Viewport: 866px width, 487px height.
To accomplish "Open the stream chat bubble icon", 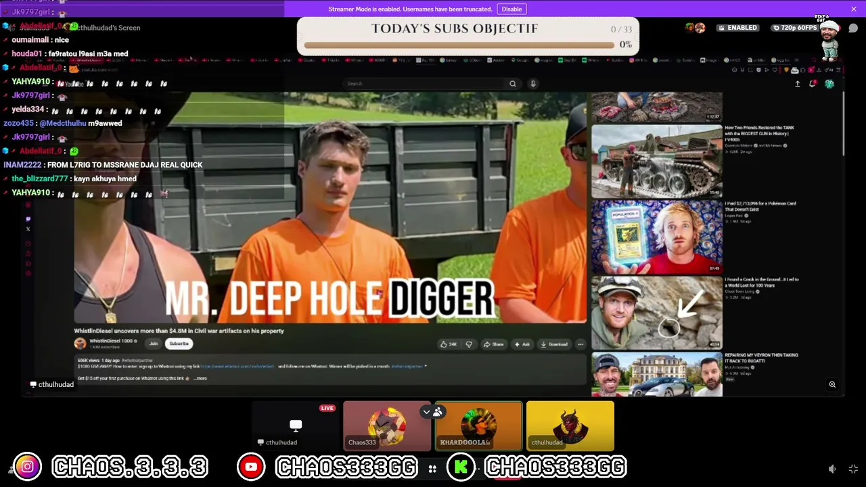I will click(853, 28).
